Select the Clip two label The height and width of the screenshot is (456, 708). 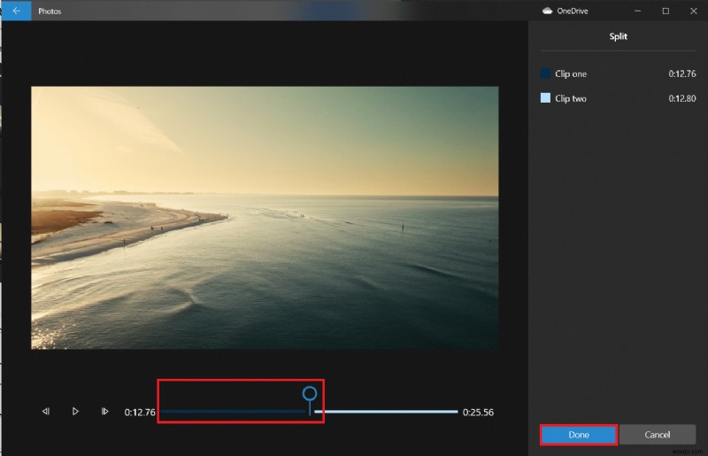(571, 99)
